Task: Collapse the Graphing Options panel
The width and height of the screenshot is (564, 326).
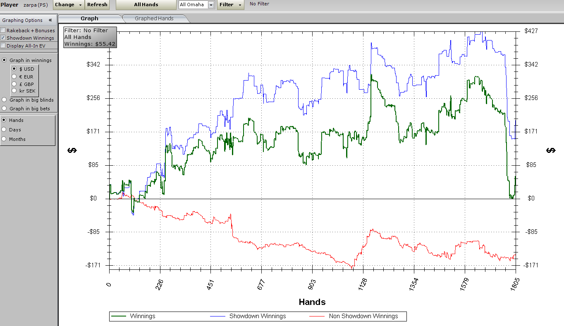Action: tap(50, 20)
